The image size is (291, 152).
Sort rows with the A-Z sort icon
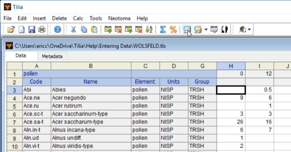coord(149,30)
